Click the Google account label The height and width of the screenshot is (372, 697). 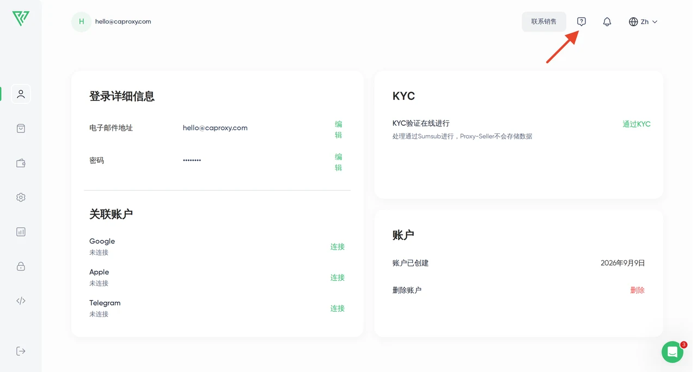point(102,241)
